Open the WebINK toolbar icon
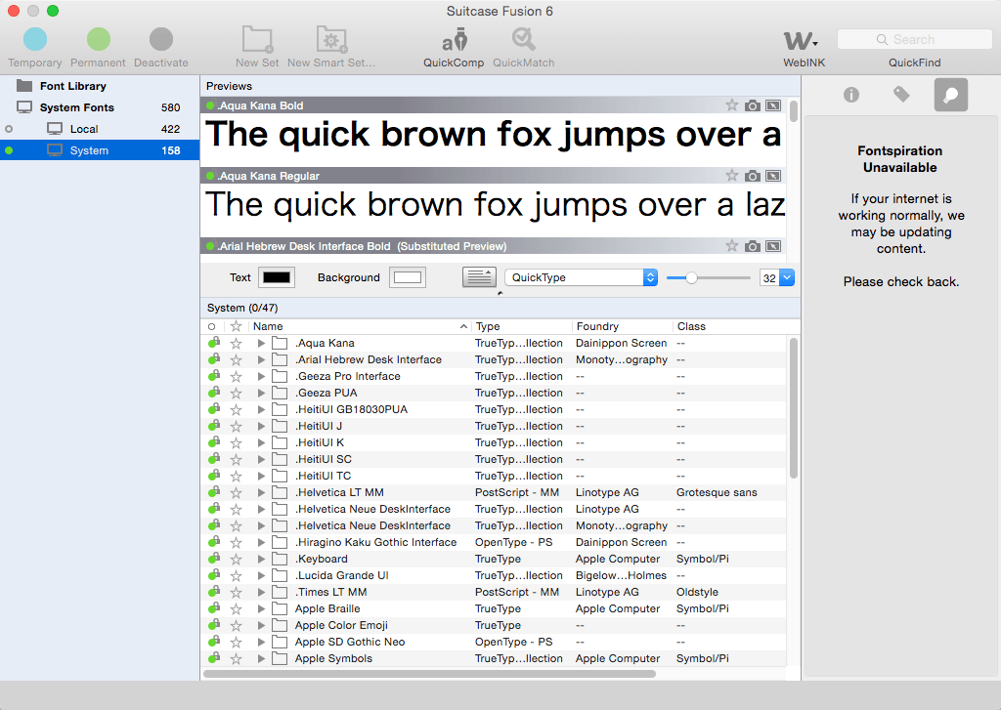1001x710 pixels. tap(800, 41)
